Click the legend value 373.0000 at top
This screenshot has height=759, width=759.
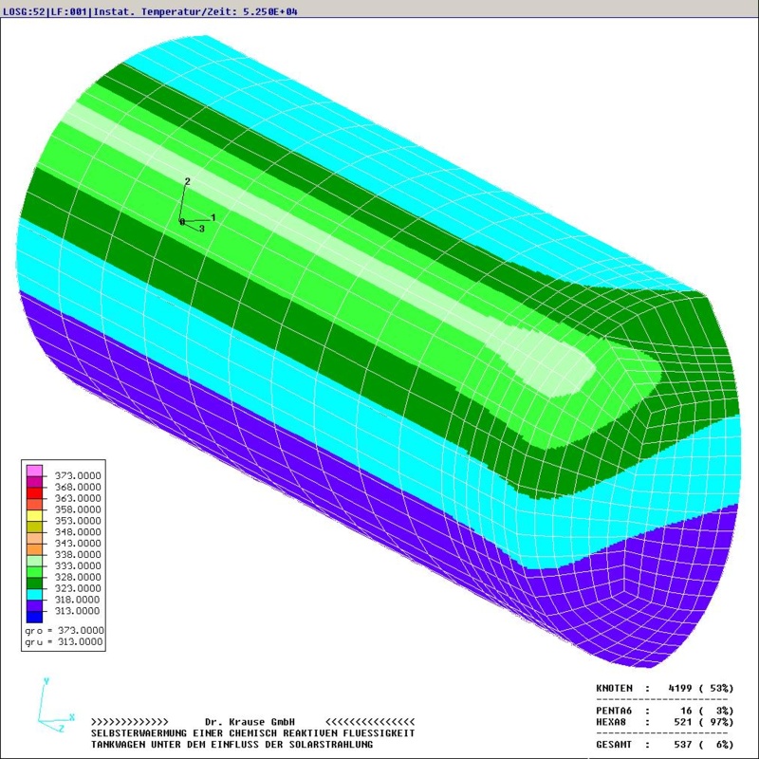tap(78, 476)
